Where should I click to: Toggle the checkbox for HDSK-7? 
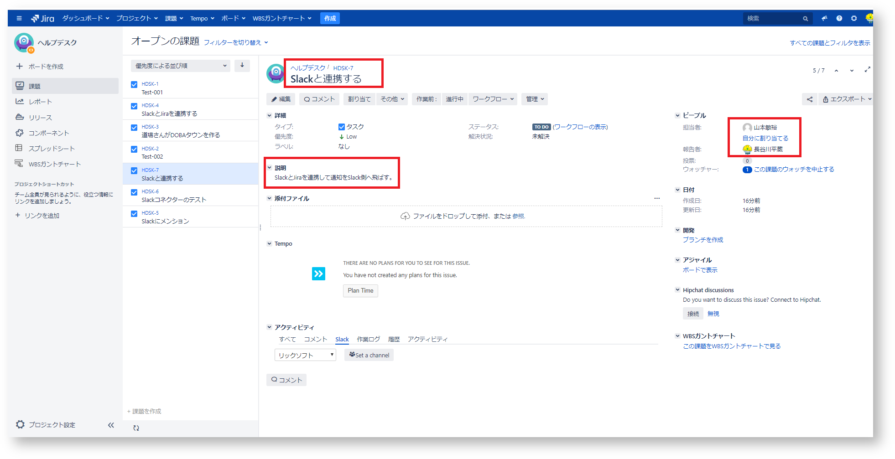pyautogui.click(x=134, y=170)
